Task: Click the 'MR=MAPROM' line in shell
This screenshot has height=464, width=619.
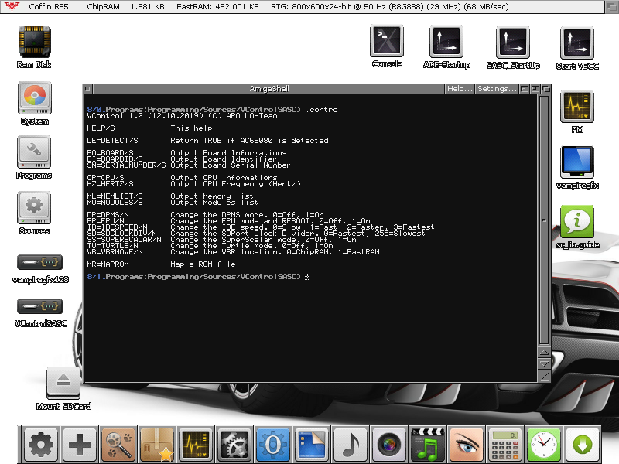Action: (161, 264)
